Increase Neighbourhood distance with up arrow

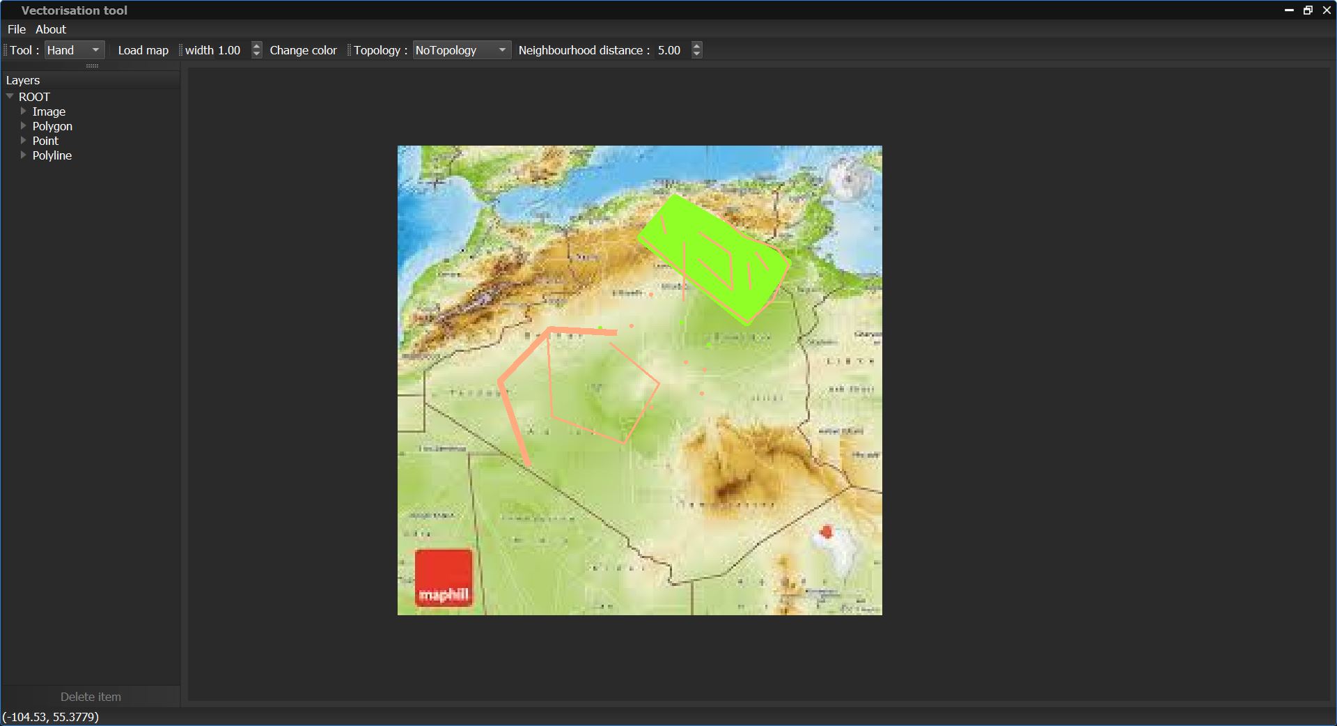[697, 46]
